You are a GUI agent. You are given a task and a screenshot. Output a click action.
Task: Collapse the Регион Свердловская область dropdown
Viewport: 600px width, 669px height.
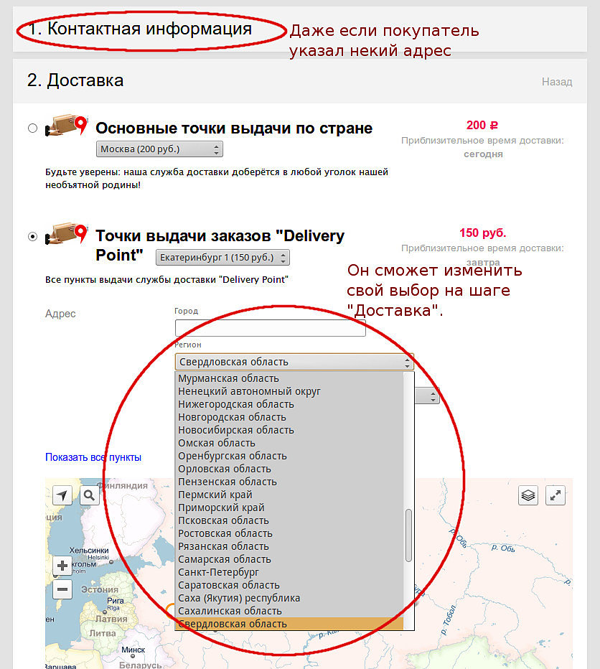coord(294,362)
